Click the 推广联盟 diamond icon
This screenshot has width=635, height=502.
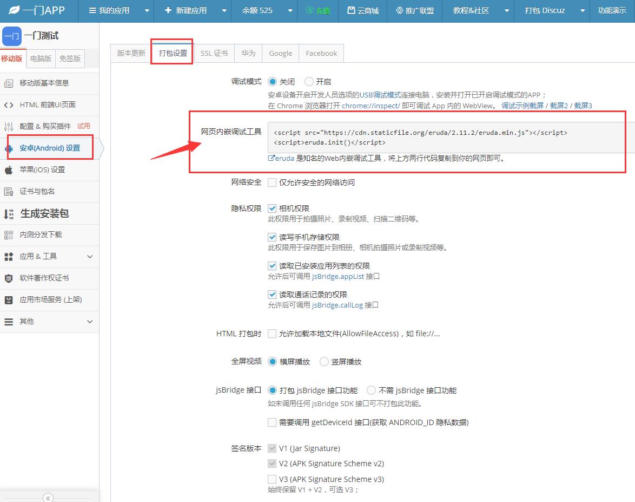(x=399, y=10)
